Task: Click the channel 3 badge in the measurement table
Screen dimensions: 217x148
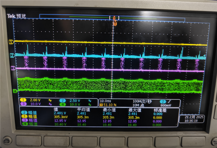Action: point(25,120)
